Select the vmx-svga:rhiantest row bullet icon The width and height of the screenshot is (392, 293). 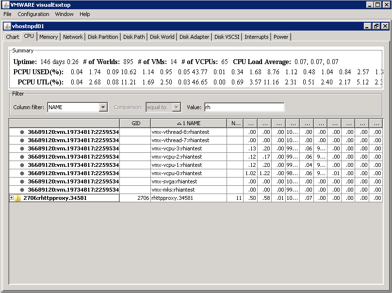tap(22, 181)
